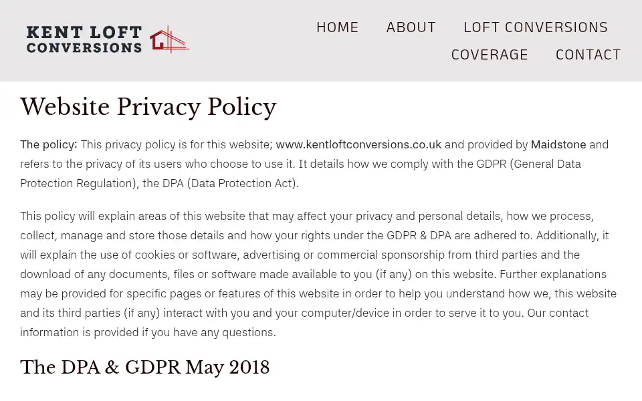This screenshot has height=401, width=642.
Task: Open the CONTACT page
Action: [x=588, y=55]
